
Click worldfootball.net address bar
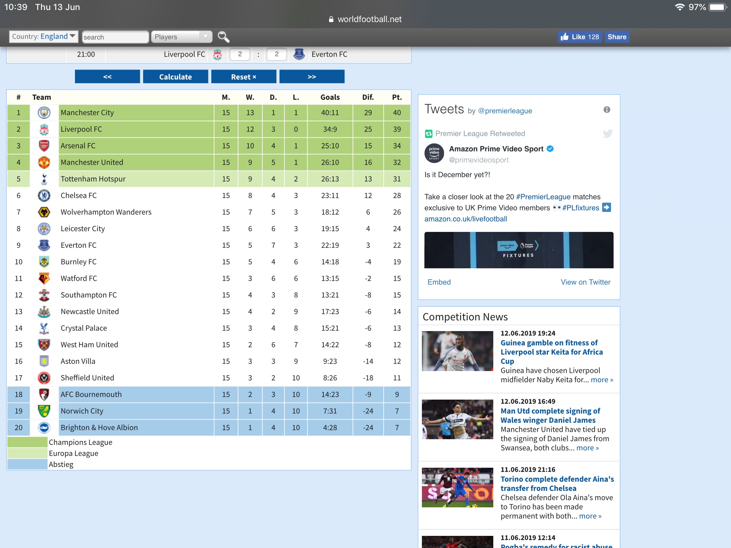coord(365,19)
